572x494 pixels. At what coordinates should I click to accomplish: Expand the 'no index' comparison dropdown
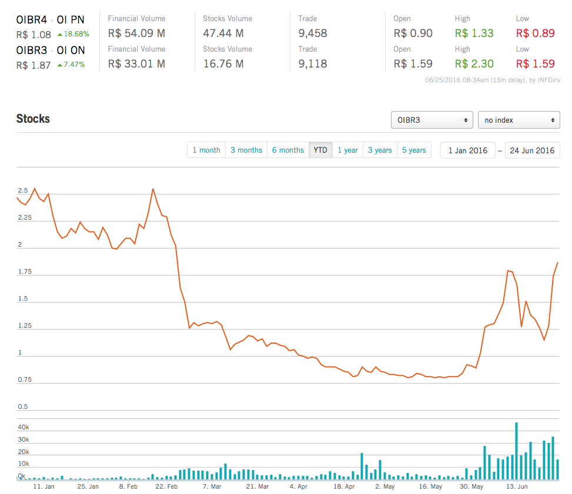coord(519,120)
